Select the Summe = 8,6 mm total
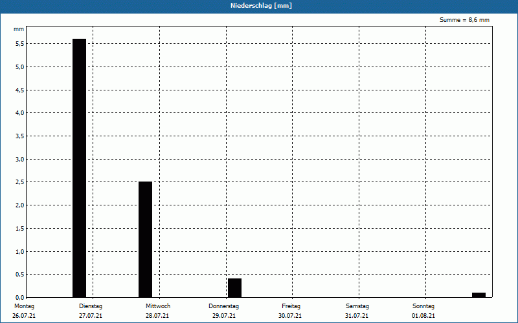518x323 pixels. [464, 20]
